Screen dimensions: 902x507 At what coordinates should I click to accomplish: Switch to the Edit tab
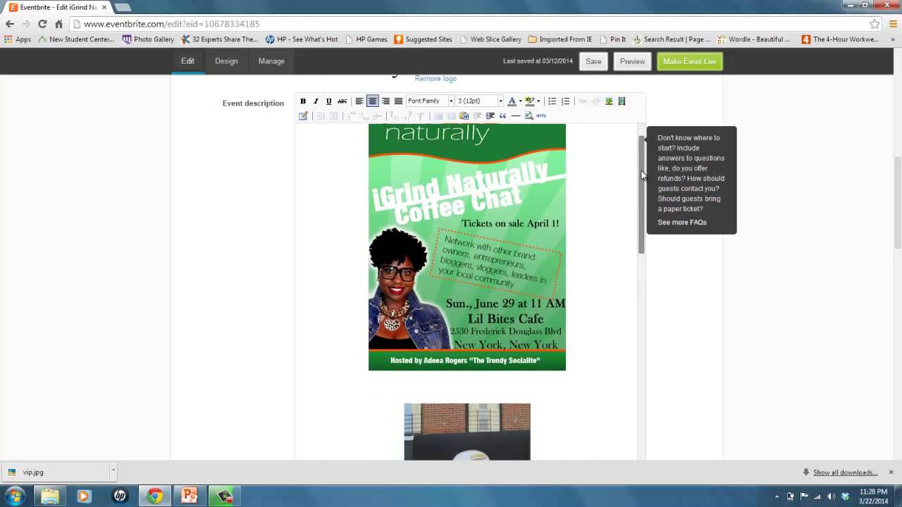[x=187, y=61]
